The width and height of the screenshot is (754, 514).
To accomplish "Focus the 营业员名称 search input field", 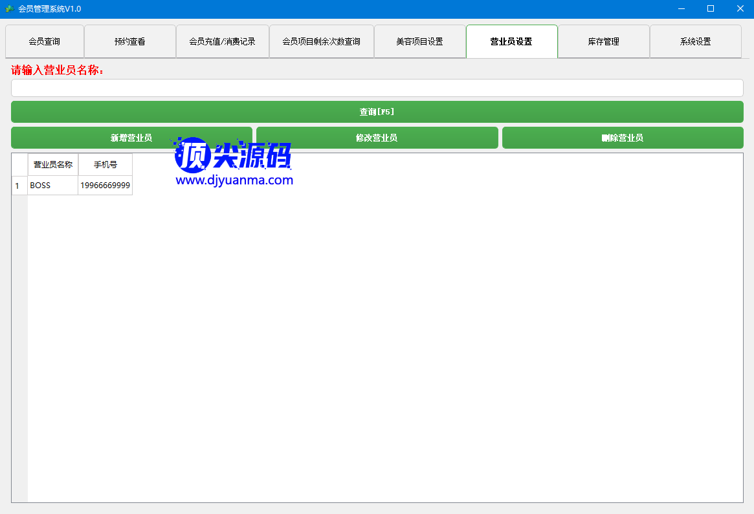I will pyautogui.click(x=377, y=88).
